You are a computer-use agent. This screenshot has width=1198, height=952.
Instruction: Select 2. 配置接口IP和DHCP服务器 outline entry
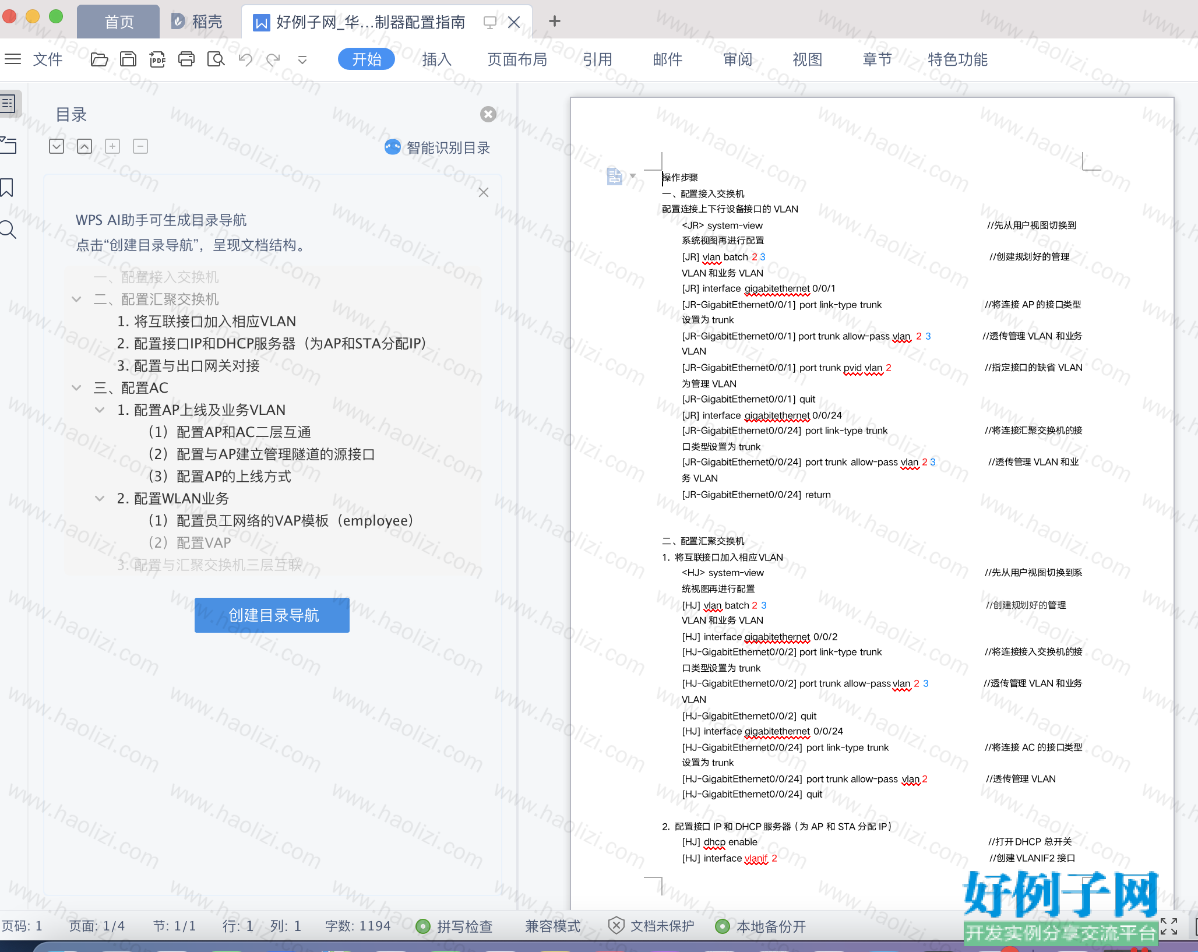pos(272,344)
